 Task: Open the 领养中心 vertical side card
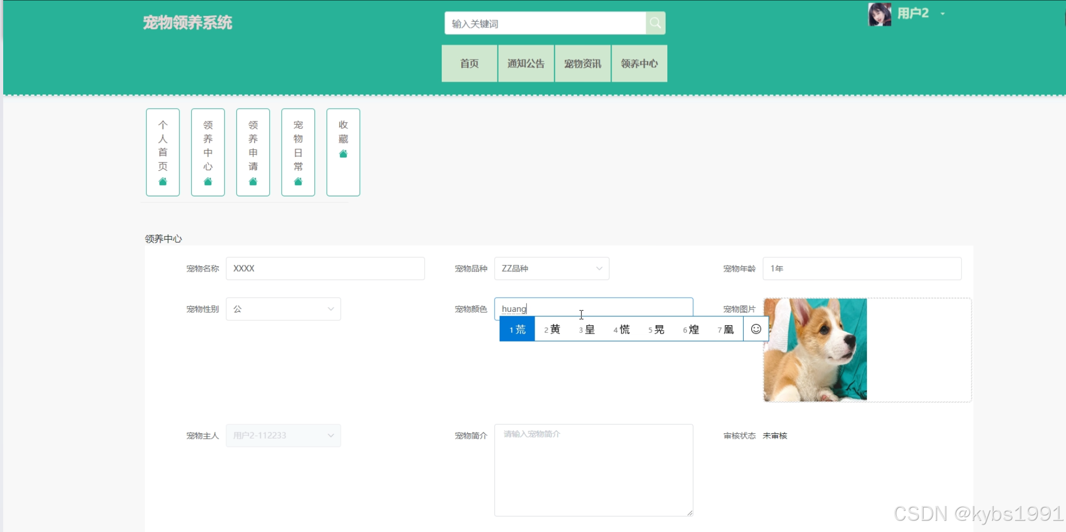tap(208, 152)
